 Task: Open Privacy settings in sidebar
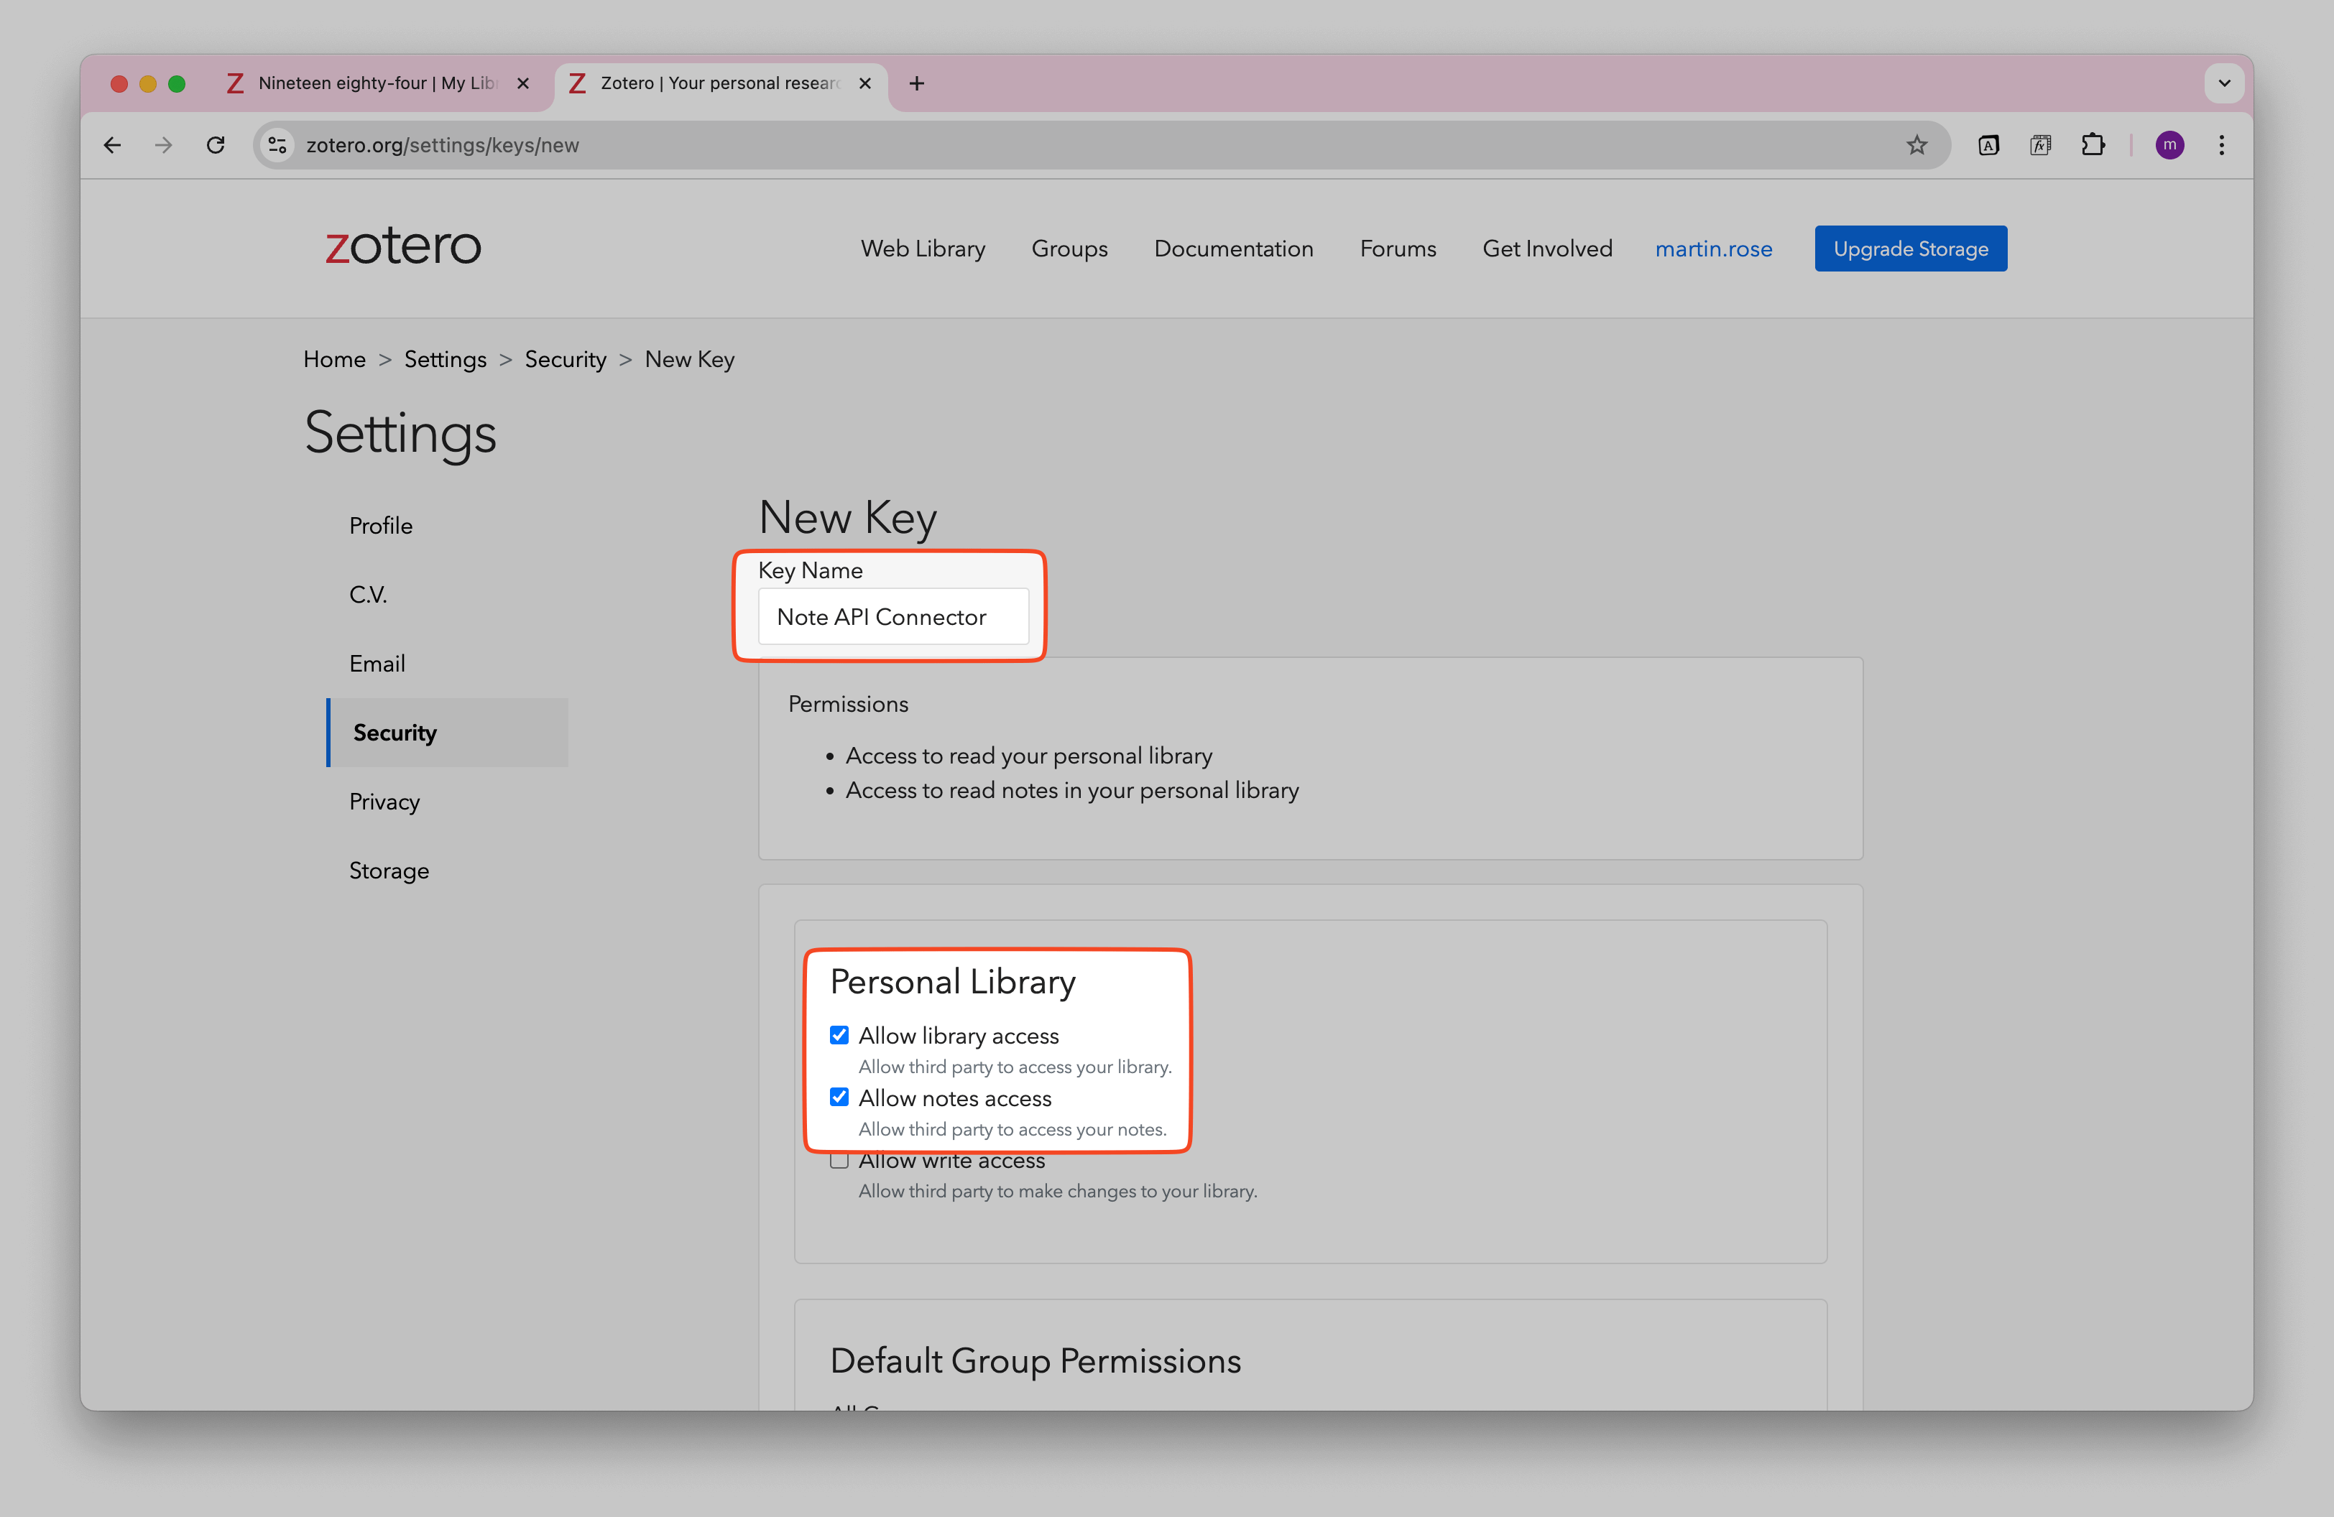[x=384, y=802]
